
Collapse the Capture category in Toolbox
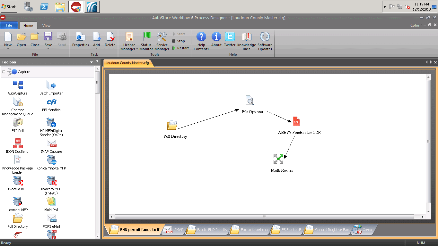4,72
